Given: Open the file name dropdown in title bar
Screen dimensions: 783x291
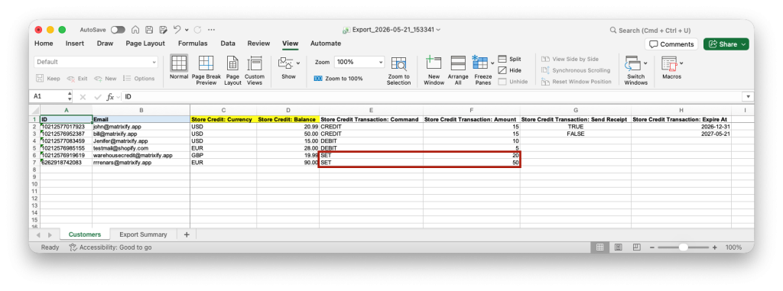Looking at the screenshot, I should [438, 30].
